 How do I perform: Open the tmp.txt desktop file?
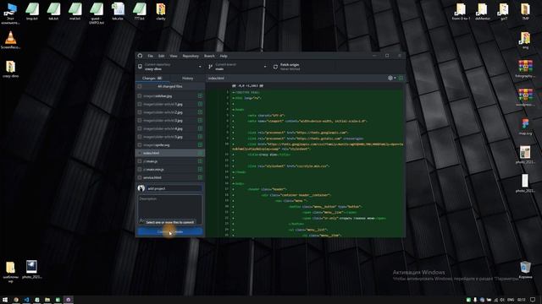click(32, 11)
